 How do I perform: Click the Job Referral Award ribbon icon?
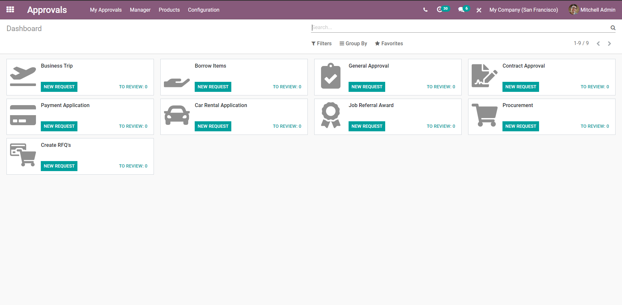[331, 115]
